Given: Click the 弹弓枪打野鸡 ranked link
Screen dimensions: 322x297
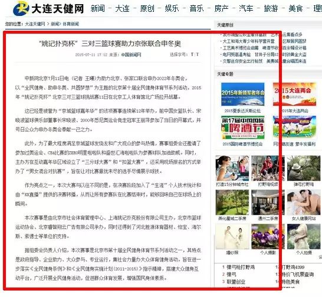Looking at the screenshot, I should (241, 267).
